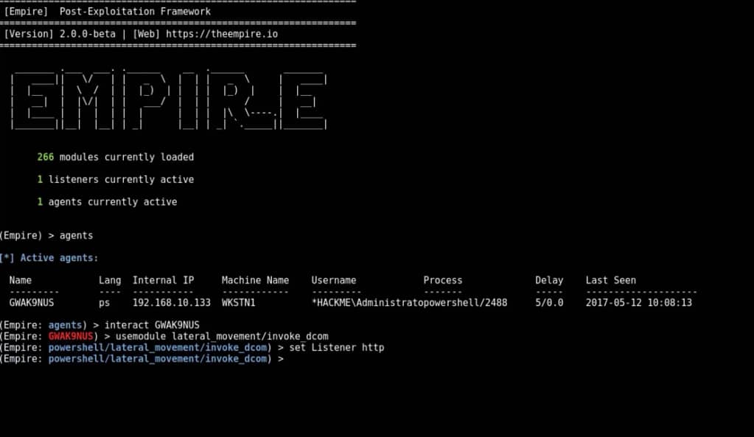Click the "ps" language value in agent row
This screenshot has height=437, width=754.
tap(105, 304)
